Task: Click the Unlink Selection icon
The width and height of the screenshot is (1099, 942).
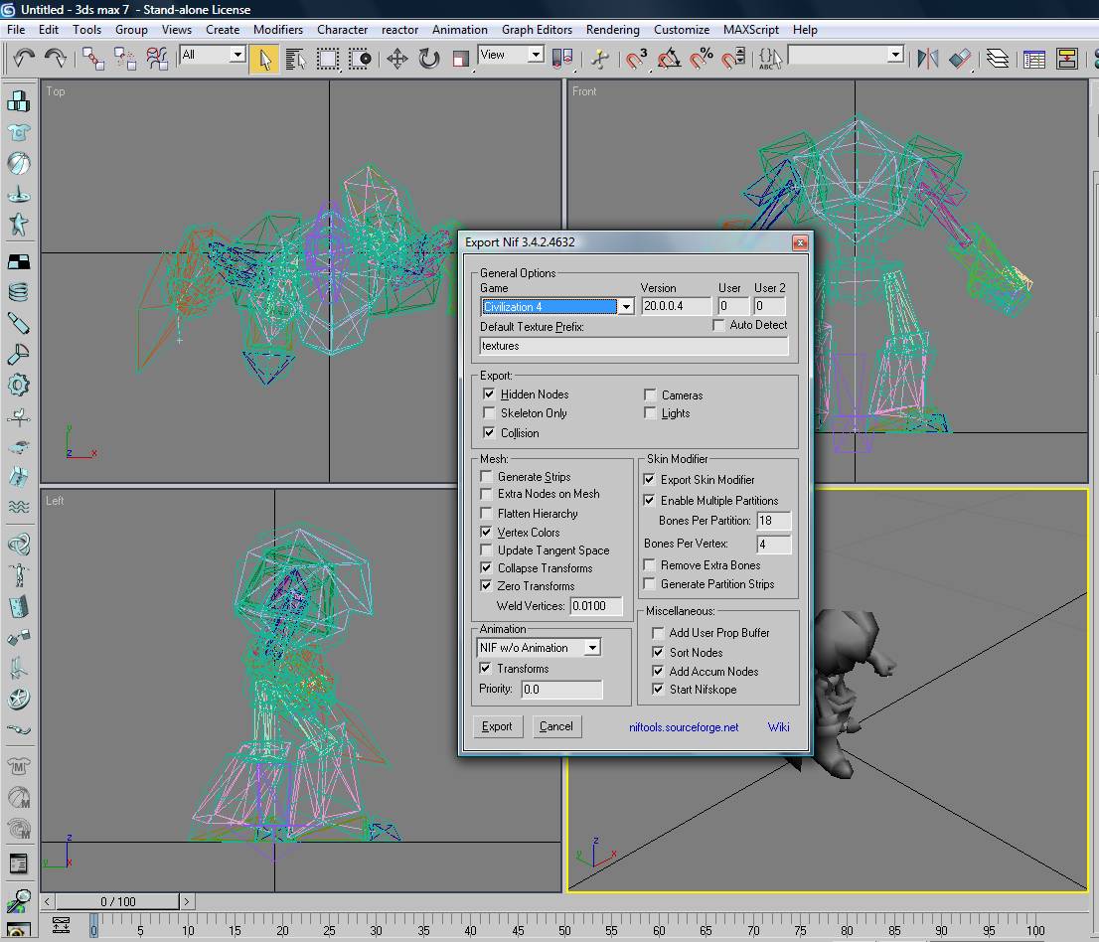Action: click(x=125, y=59)
